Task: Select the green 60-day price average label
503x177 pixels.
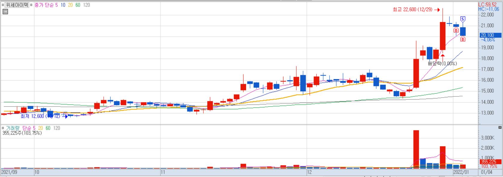Action: pos(78,5)
